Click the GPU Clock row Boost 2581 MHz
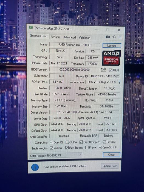Viewport: 144px width, 192px height. pyautogui.click(x=111, y=124)
